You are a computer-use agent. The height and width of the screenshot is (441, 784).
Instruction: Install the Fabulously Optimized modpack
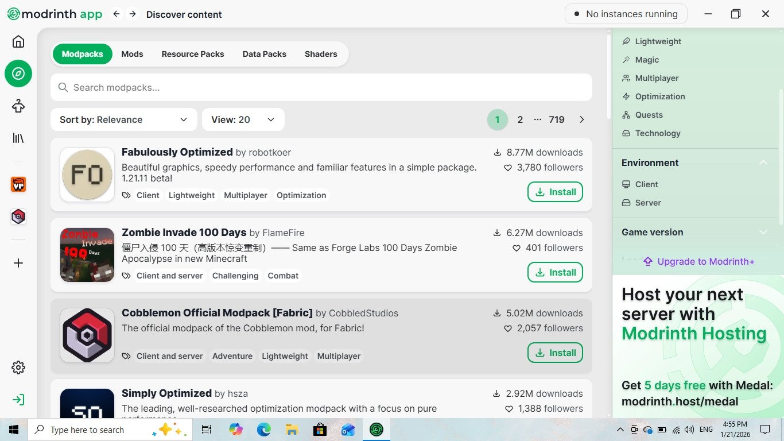point(555,192)
